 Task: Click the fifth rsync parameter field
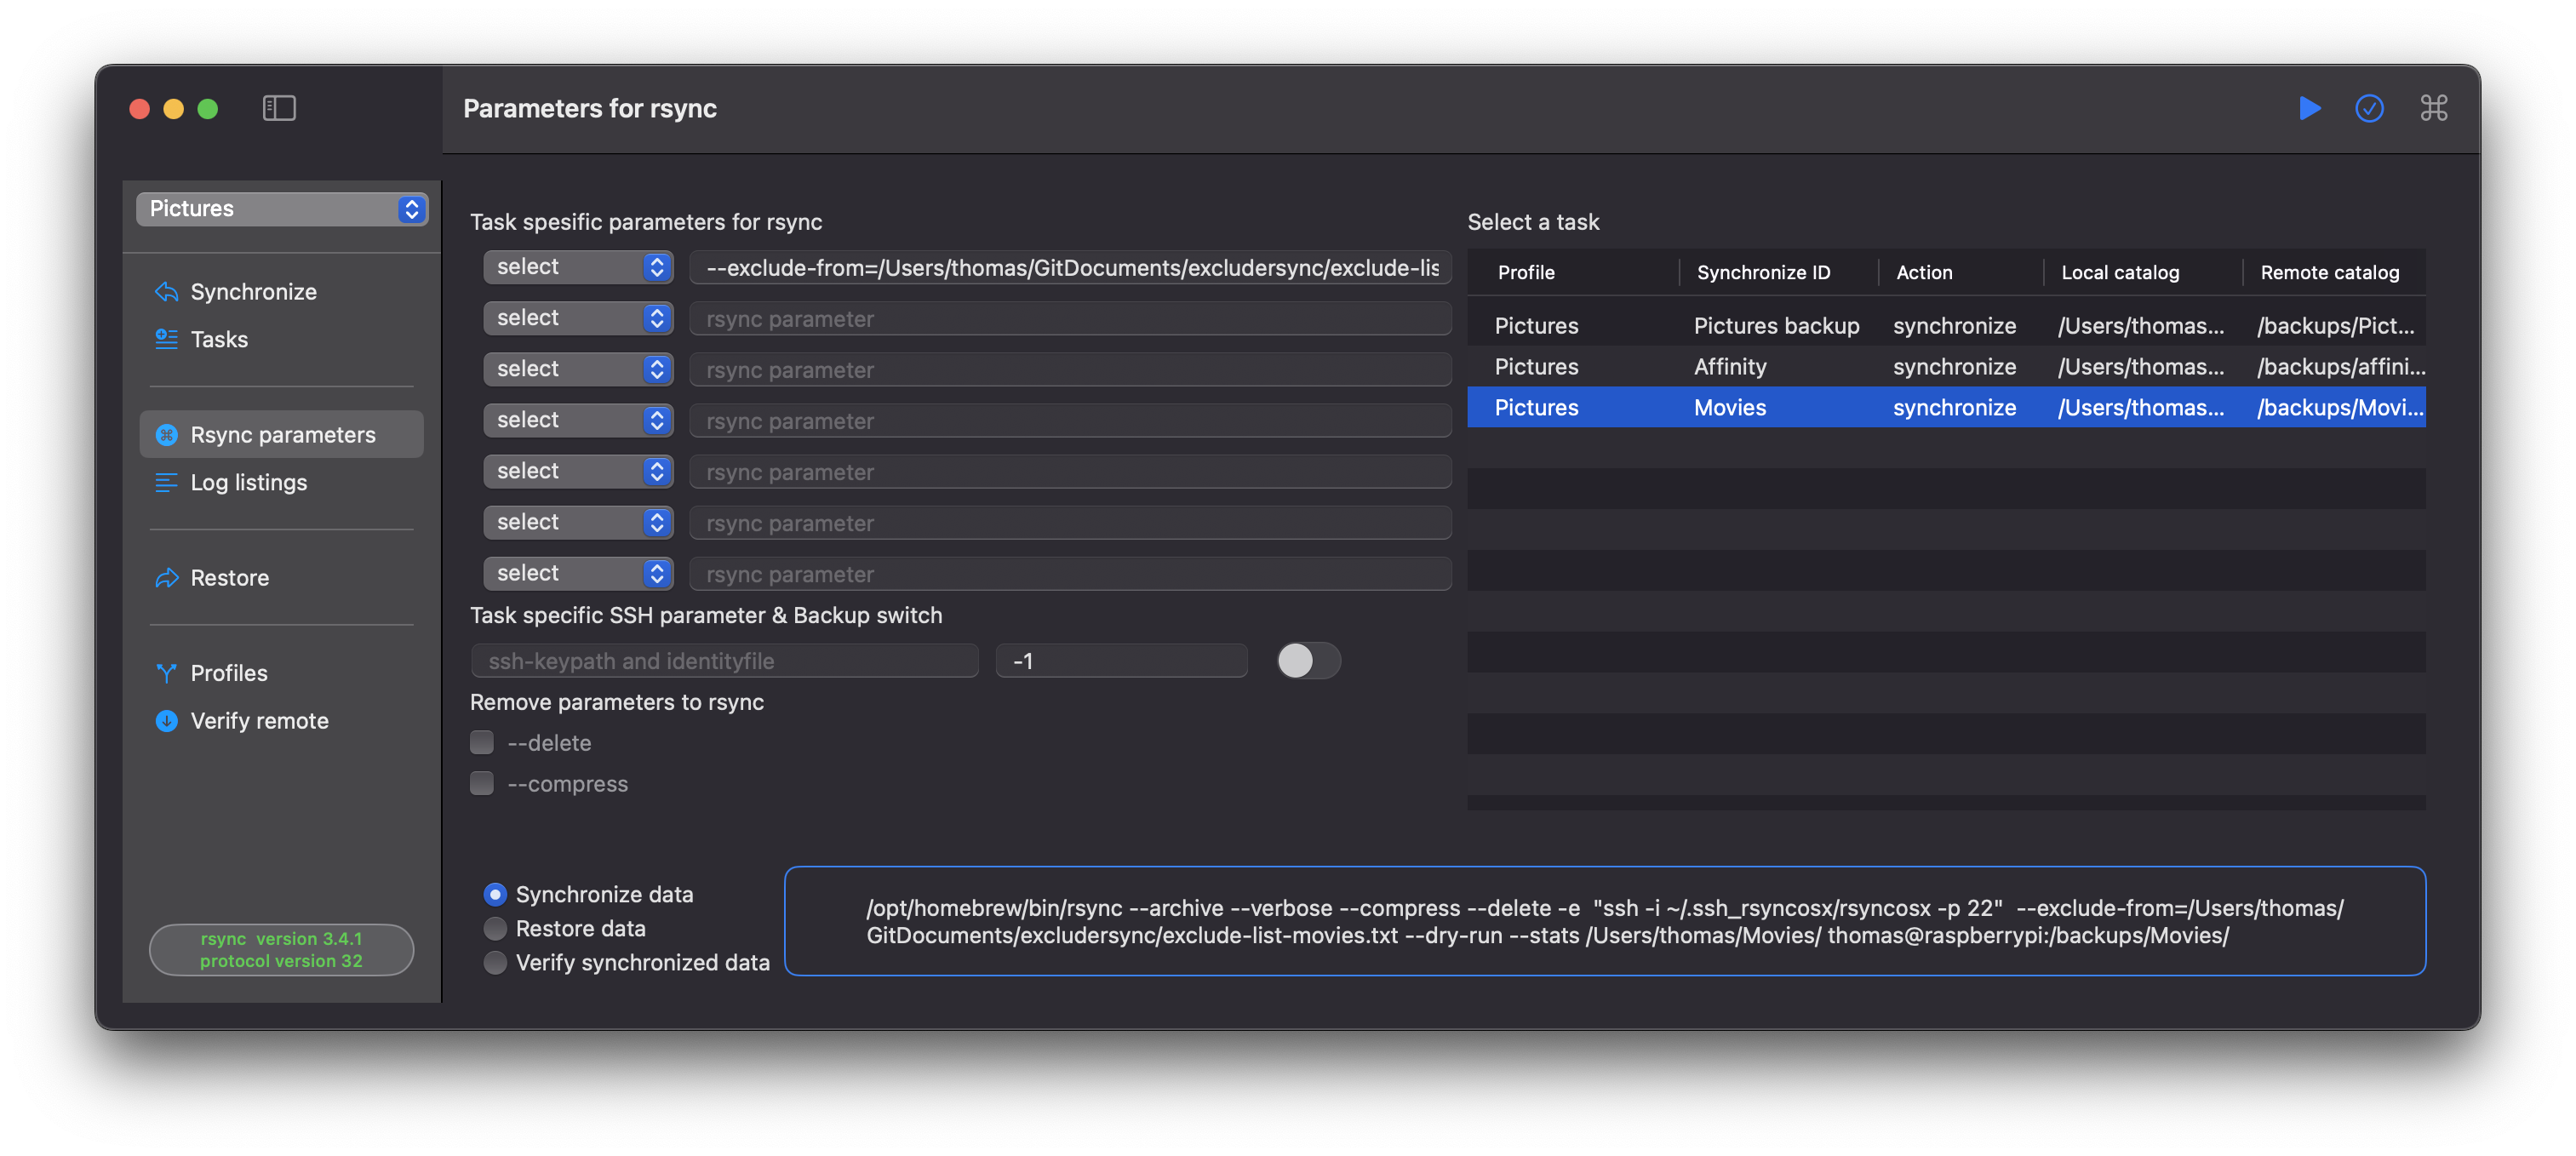coord(1070,472)
